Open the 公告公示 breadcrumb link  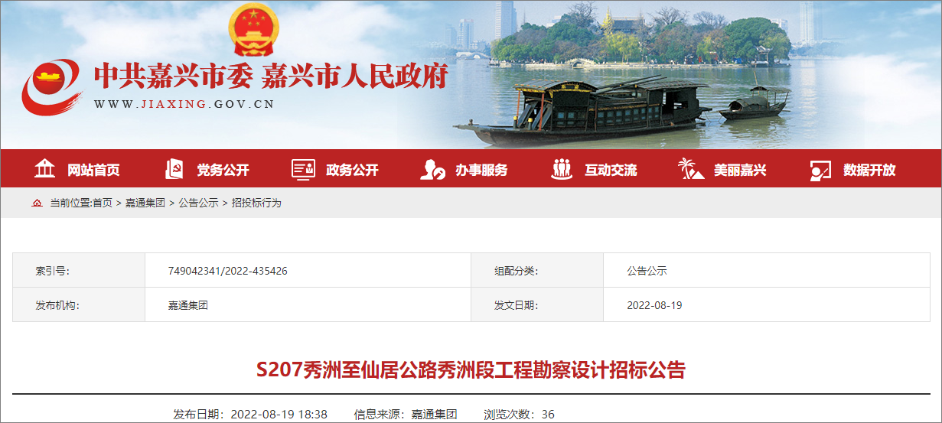click(x=198, y=203)
